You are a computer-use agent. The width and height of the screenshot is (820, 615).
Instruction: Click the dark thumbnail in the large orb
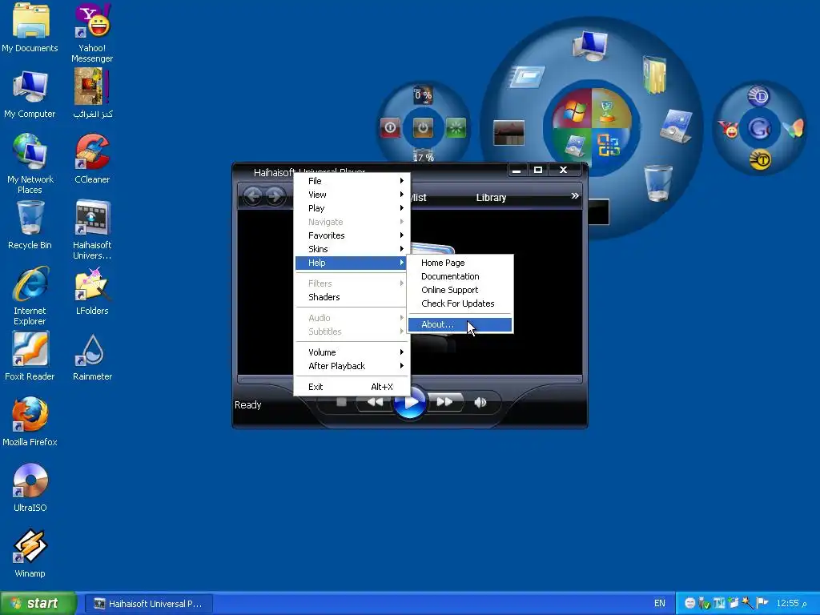tap(508, 133)
